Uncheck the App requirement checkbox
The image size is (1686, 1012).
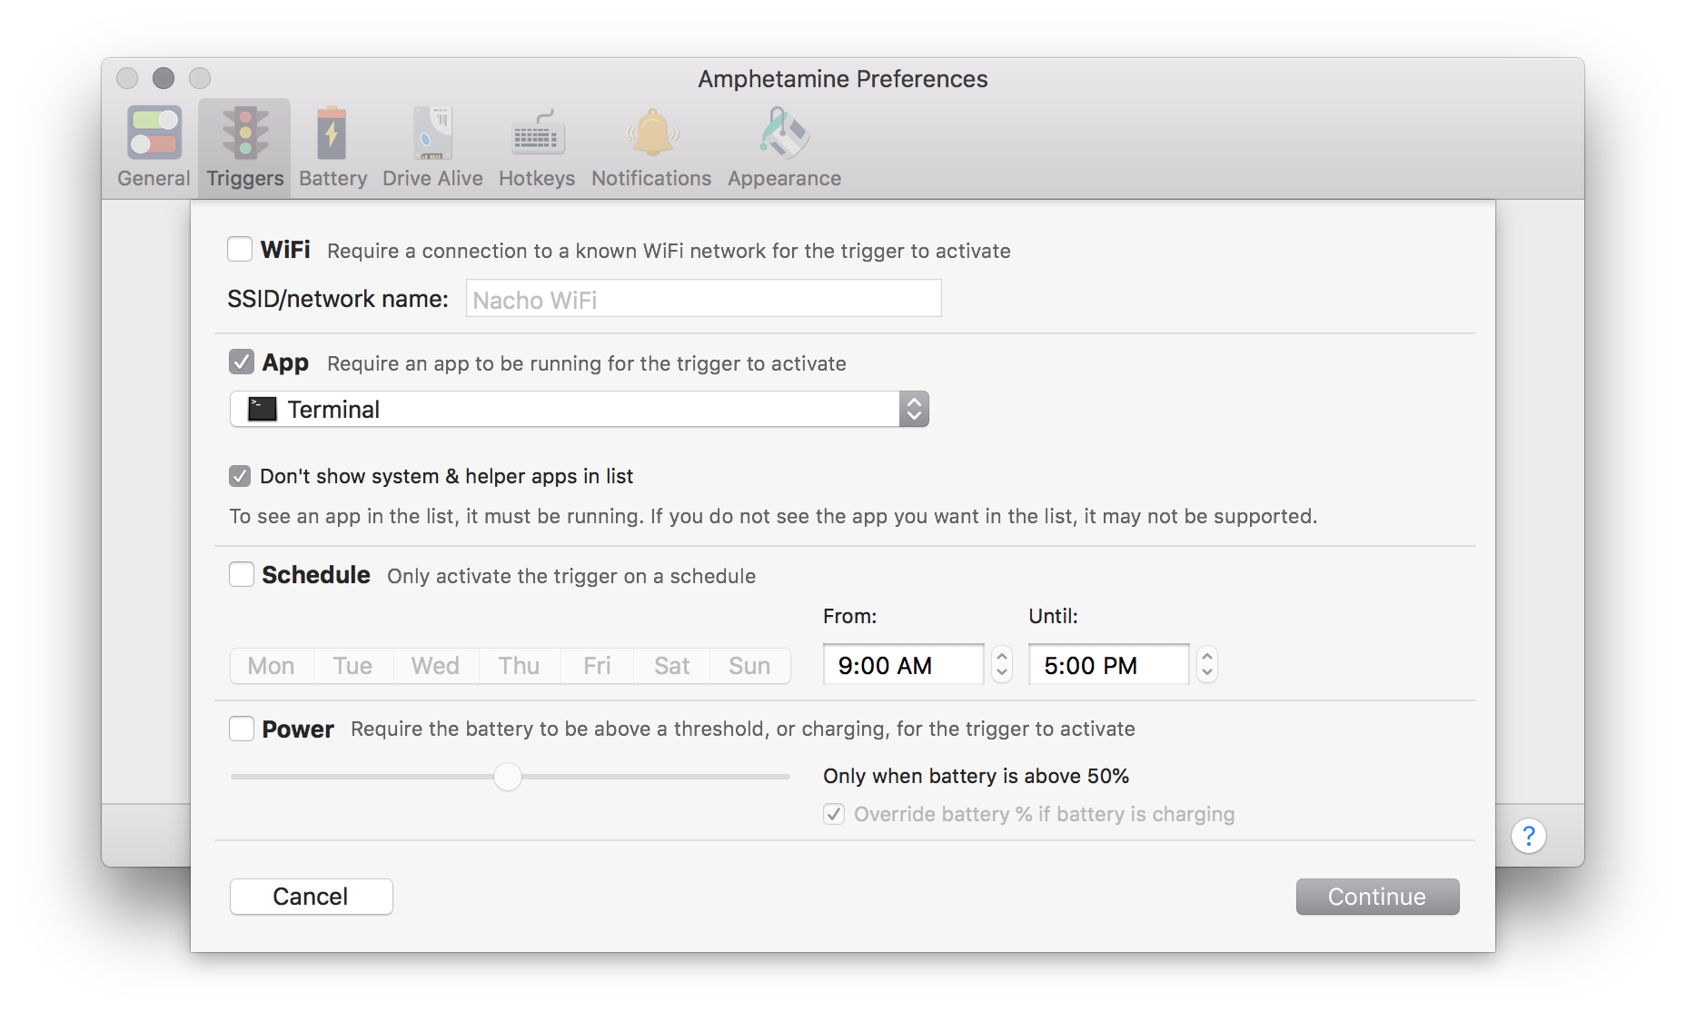click(x=241, y=362)
